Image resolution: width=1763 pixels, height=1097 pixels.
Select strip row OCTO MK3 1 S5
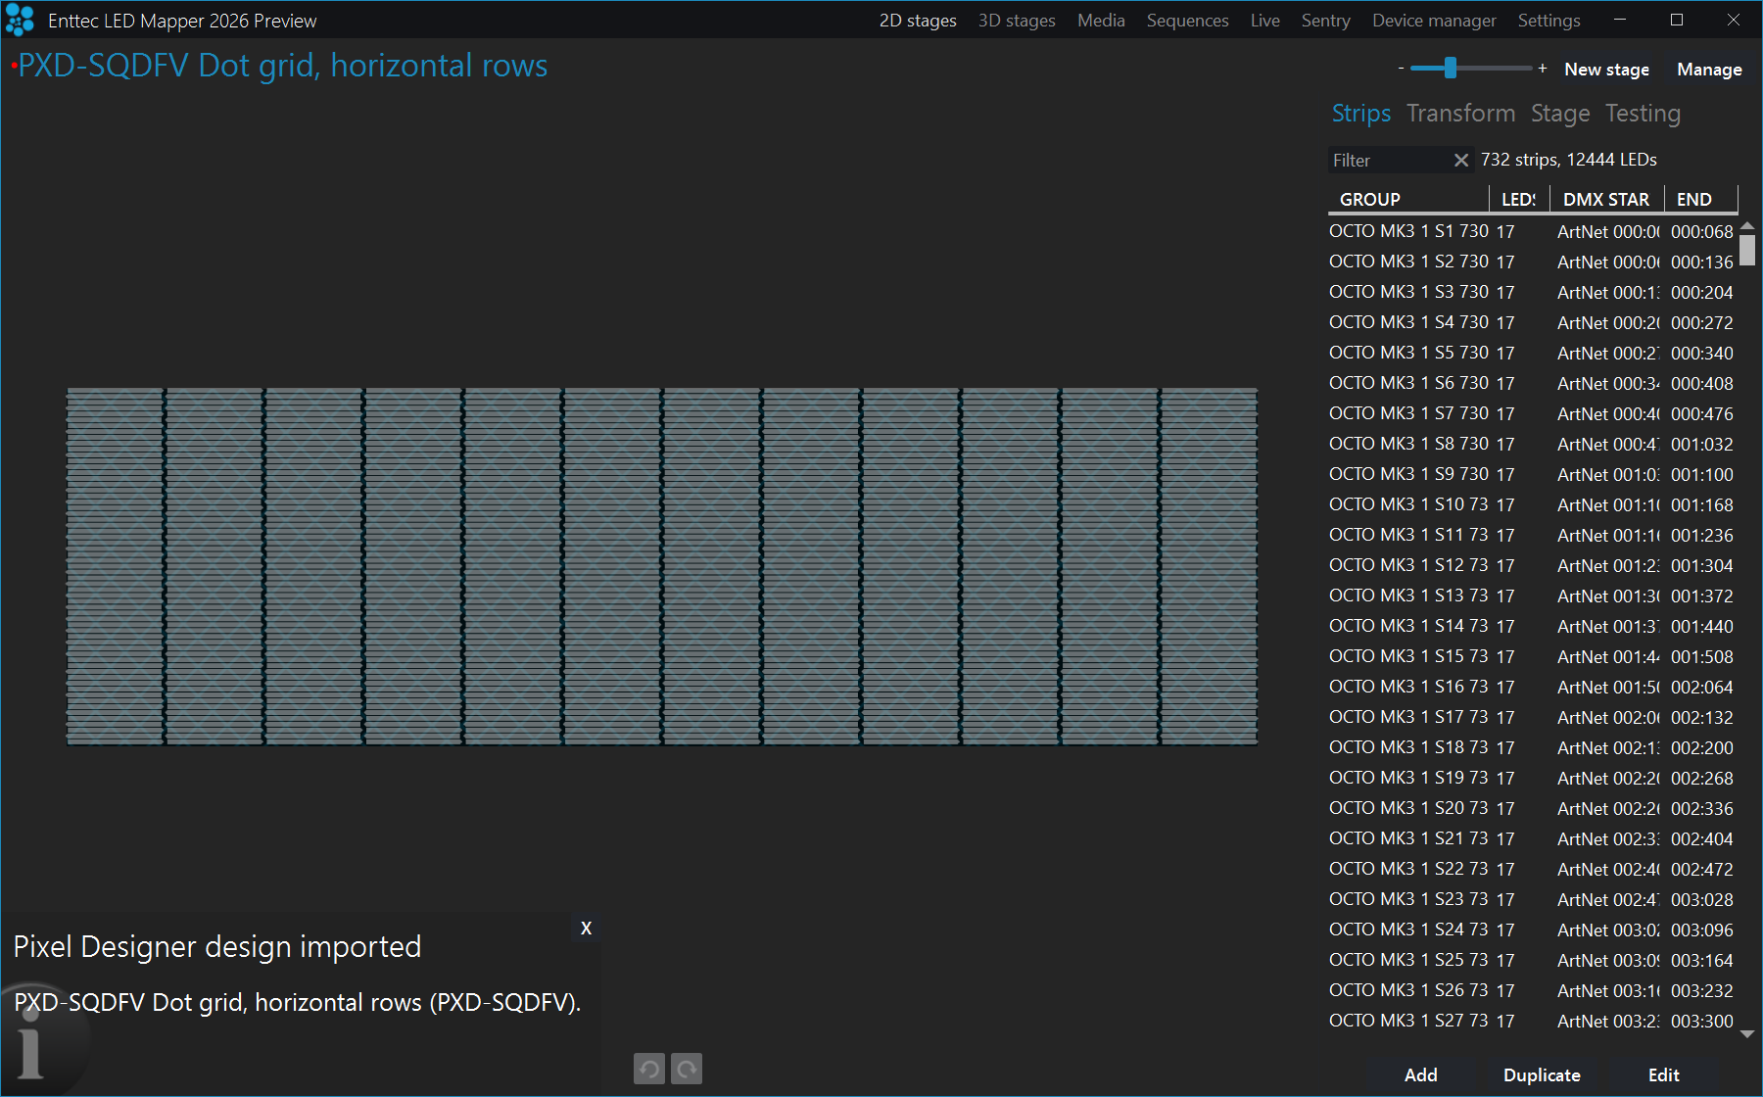tap(1532, 353)
